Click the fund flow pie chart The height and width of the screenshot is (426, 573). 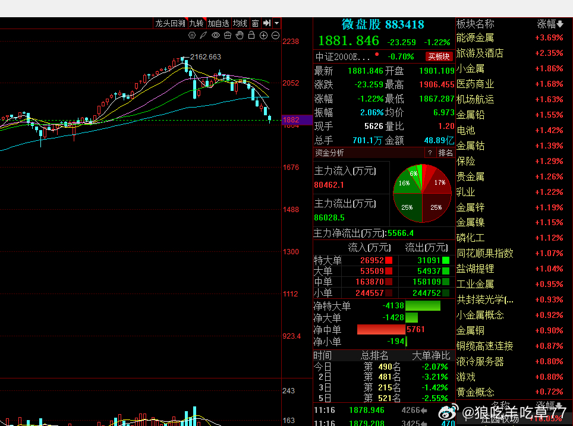pos(422,193)
